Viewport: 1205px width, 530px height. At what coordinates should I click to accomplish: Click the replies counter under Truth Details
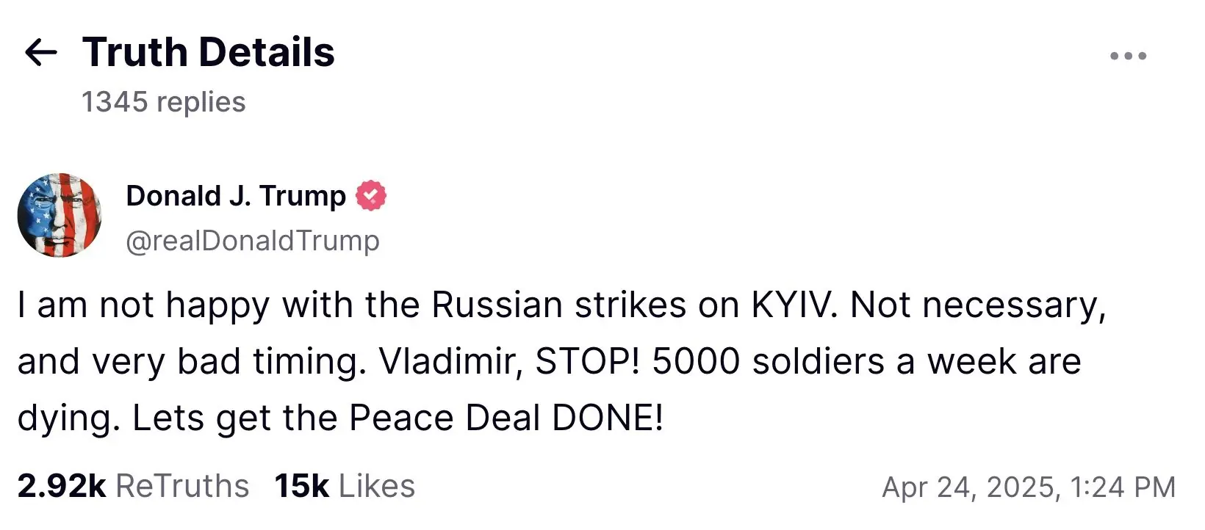pyautogui.click(x=163, y=102)
